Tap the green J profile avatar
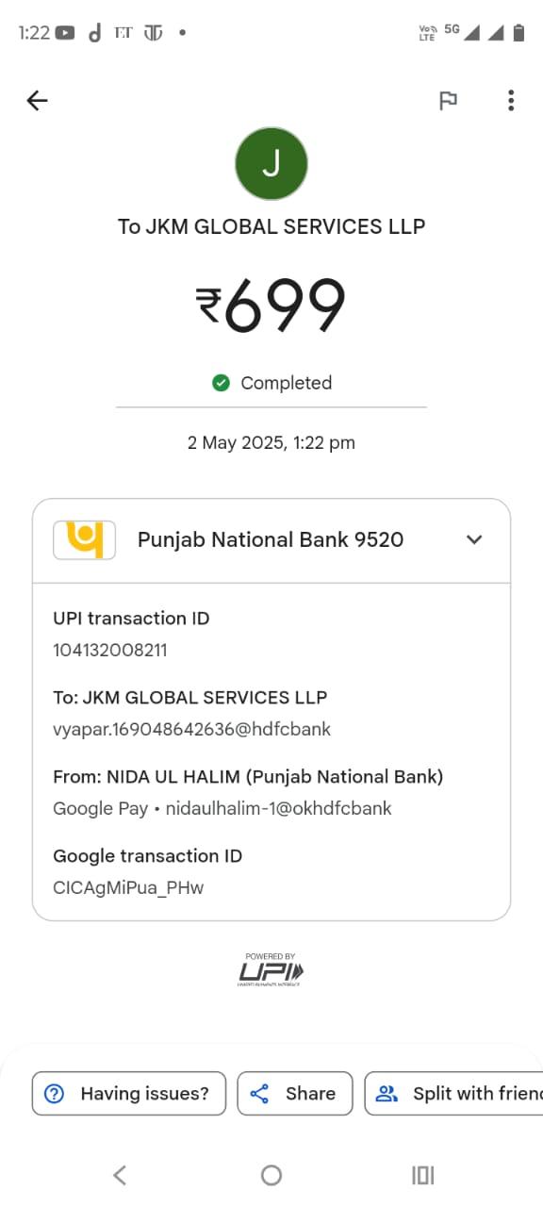Screen dimensions: 543x1207 pos(271,164)
